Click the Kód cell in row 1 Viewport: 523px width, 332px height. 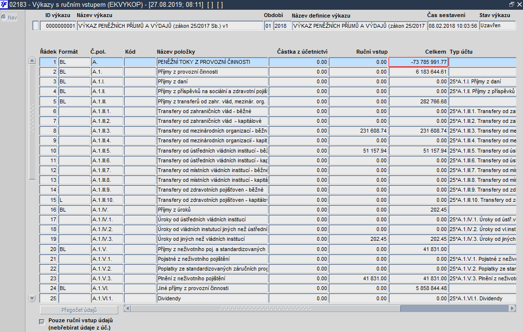(x=140, y=62)
